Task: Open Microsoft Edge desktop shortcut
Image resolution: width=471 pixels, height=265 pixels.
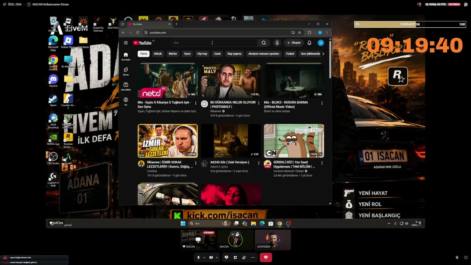Action: 53,43
